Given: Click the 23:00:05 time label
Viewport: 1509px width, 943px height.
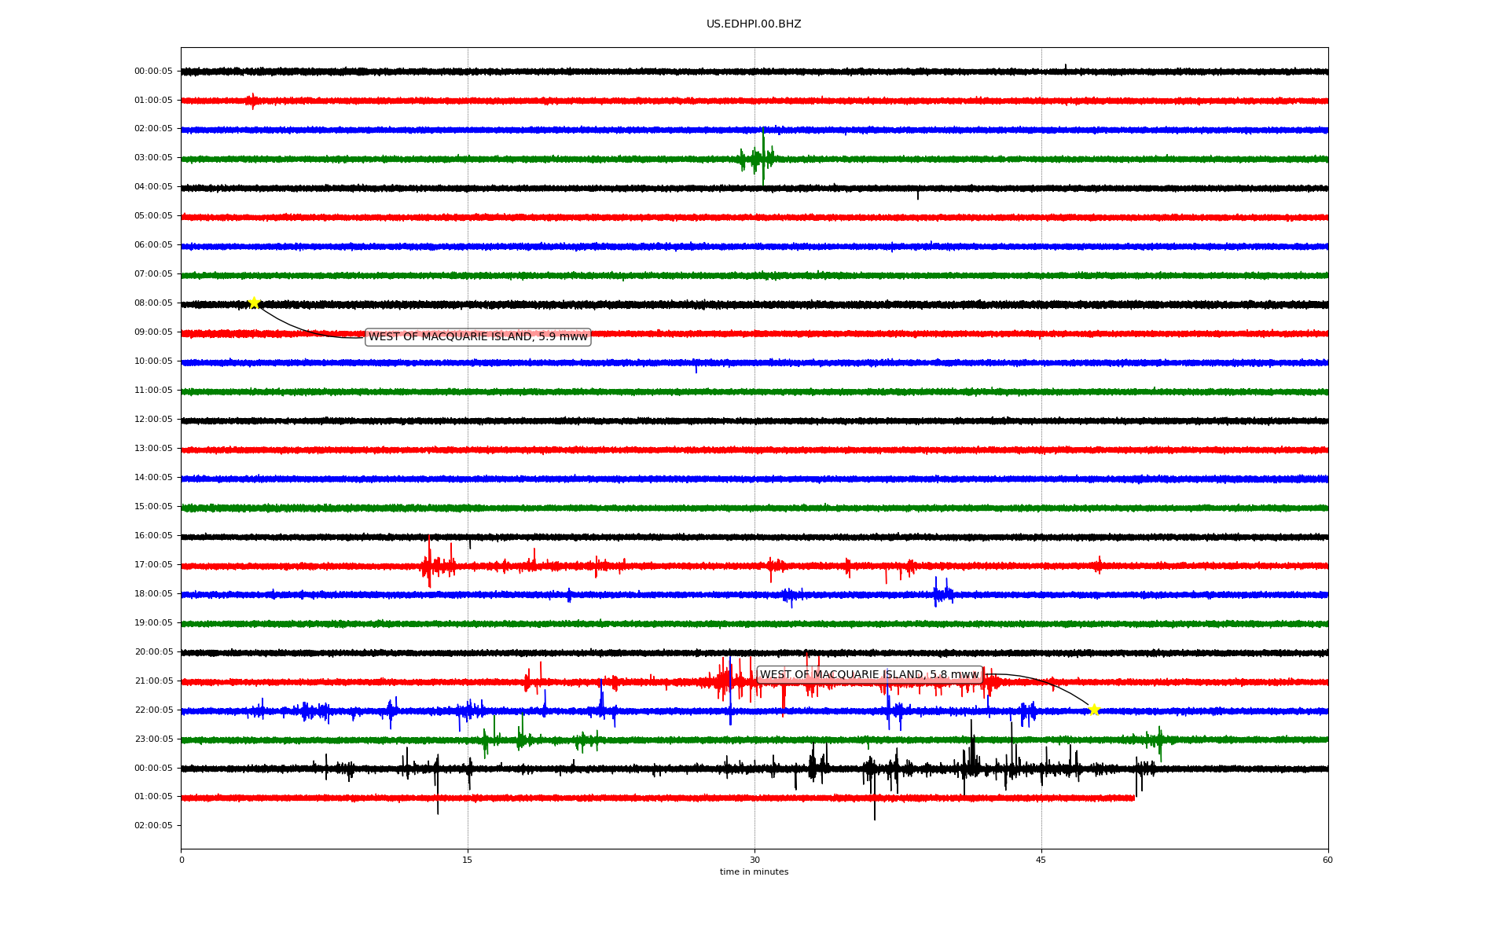Looking at the screenshot, I should coord(153,739).
